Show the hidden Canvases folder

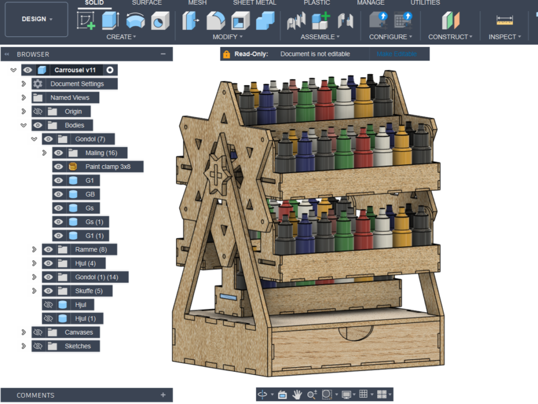coord(37,332)
